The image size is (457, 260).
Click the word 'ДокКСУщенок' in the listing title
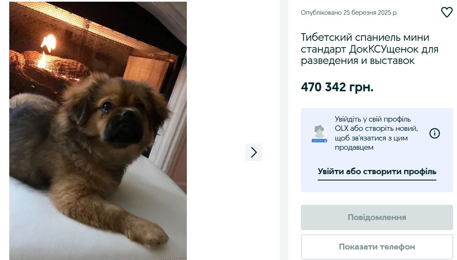point(384,49)
